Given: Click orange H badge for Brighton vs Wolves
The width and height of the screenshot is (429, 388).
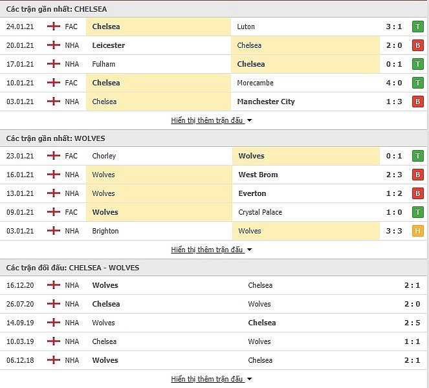Looking at the screenshot, I should click(x=417, y=231).
